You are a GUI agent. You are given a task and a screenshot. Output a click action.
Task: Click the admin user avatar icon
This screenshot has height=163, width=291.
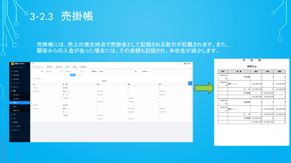(185, 64)
